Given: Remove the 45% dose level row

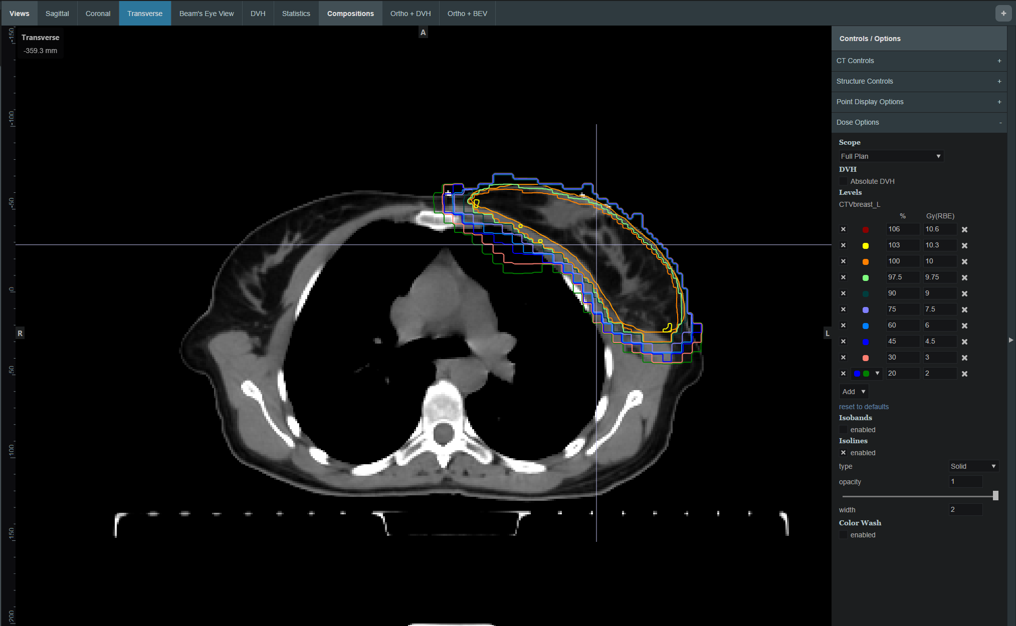Looking at the screenshot, I should click(964, 342).
